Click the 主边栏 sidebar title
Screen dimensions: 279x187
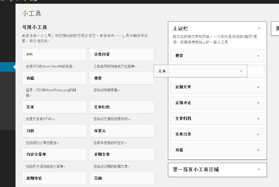(x=180, y=28)
